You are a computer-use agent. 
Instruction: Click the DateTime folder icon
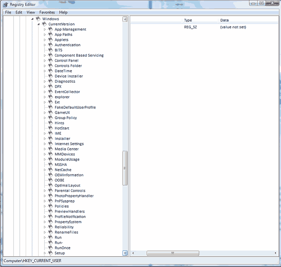(x=51, y=71)
